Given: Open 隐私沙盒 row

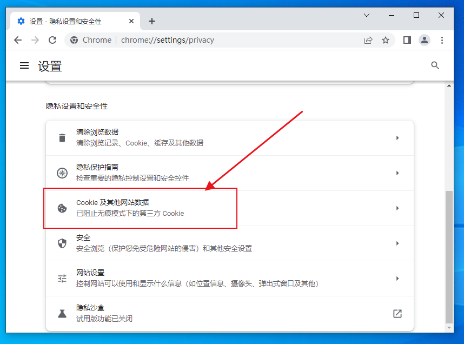Looking at the screenshot, I should pyautogui.click(x=230, y=314).
